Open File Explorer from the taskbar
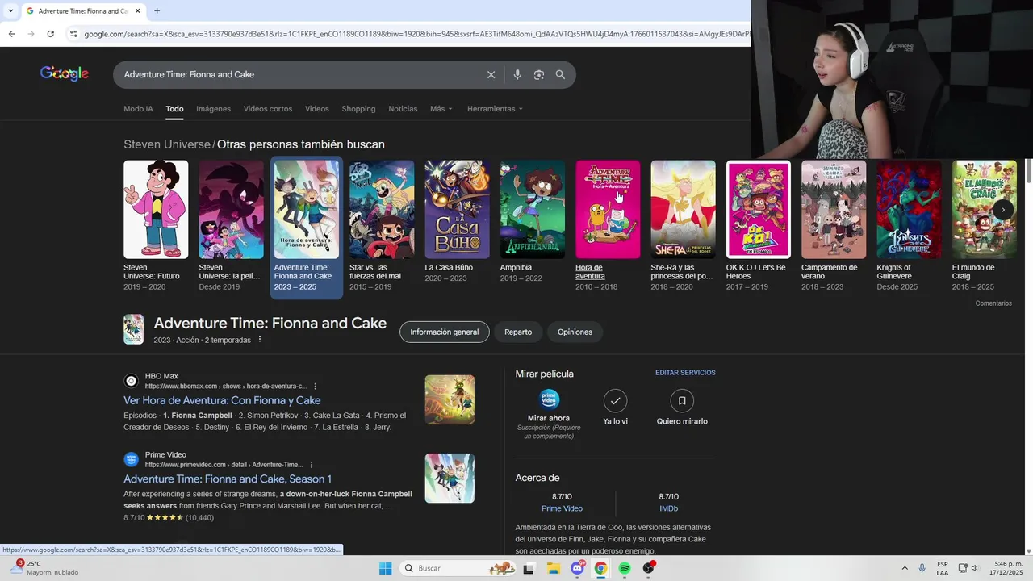Image resolution: width=1033 pixels, height=581 pixels. coord(554,568)
